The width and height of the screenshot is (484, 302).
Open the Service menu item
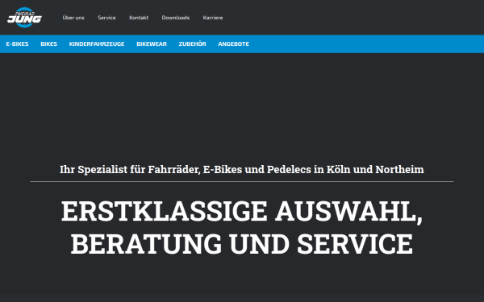click(106, 18)
